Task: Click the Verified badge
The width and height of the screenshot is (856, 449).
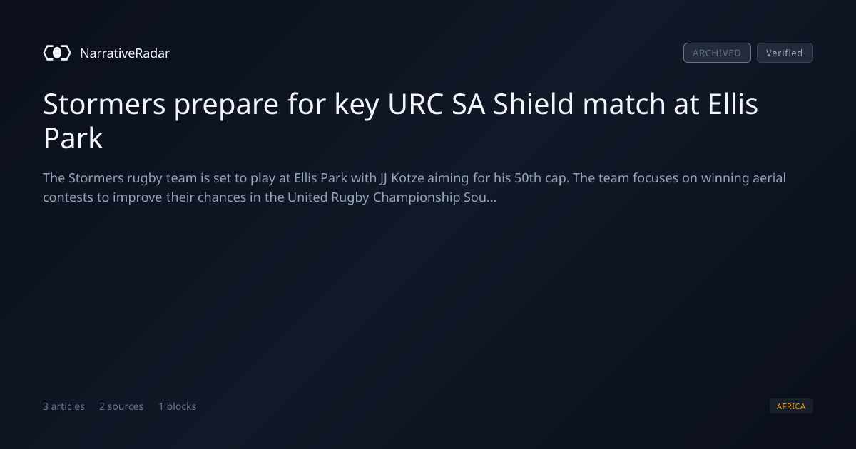Action: click(x=785, y=53)
